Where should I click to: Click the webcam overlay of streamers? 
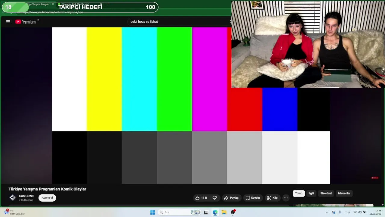[308, 44]
